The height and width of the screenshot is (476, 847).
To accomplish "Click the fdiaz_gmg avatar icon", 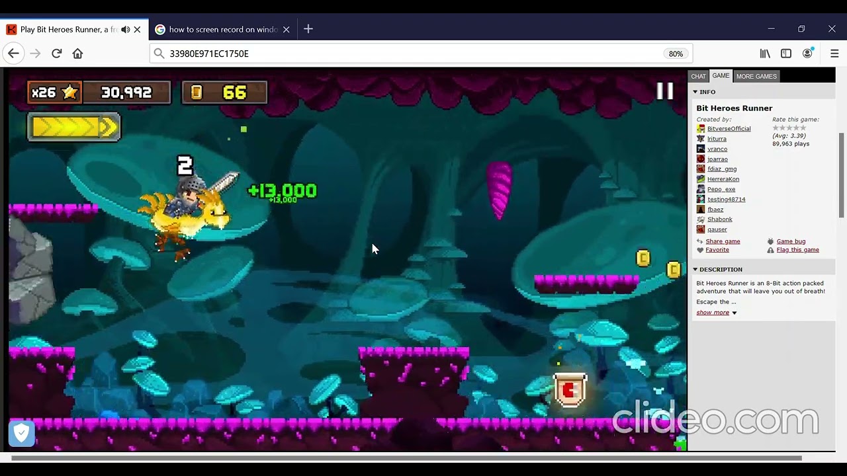I will (x=701, y=169).
